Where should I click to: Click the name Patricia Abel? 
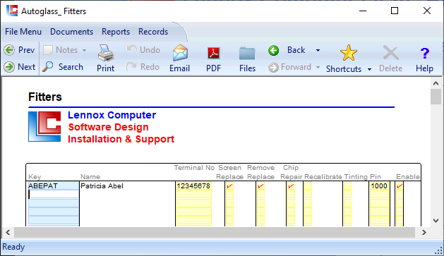pyautogui.click(x=102, y=186)
